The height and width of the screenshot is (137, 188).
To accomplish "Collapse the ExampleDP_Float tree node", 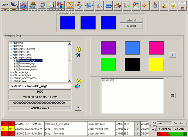I will click(x=11, y=57).
